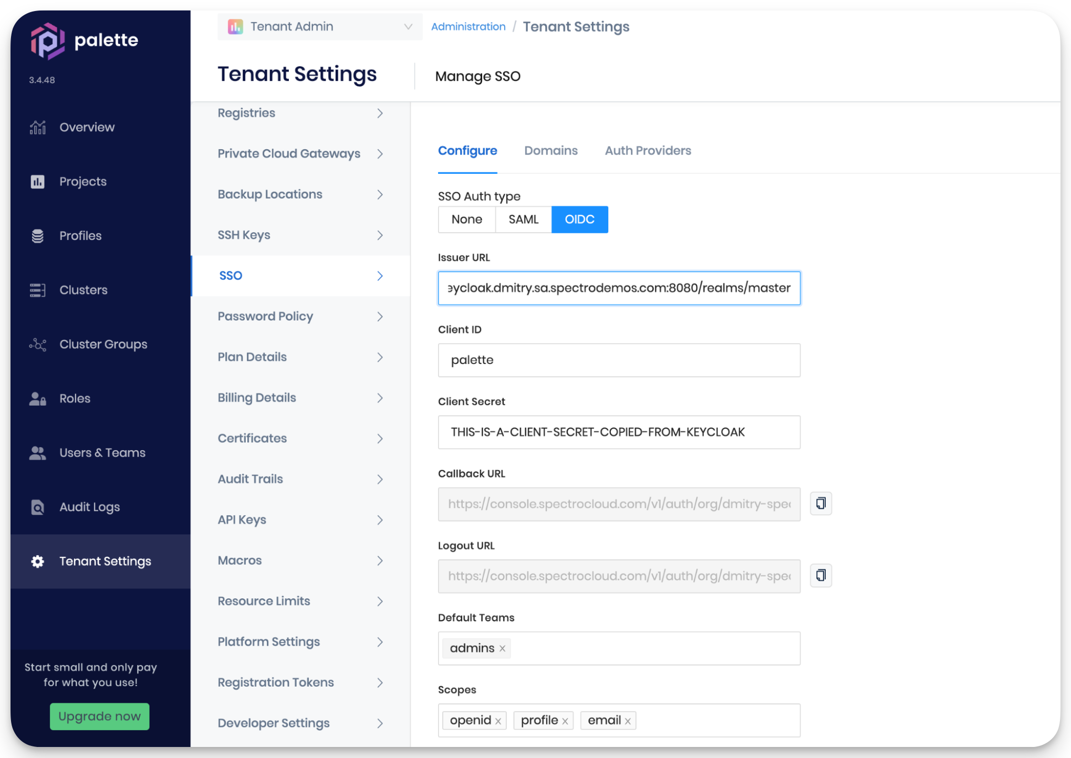This screenshot has width=1071, height=758.
Task: Click the Profiles stack icon
Action: 38,236
